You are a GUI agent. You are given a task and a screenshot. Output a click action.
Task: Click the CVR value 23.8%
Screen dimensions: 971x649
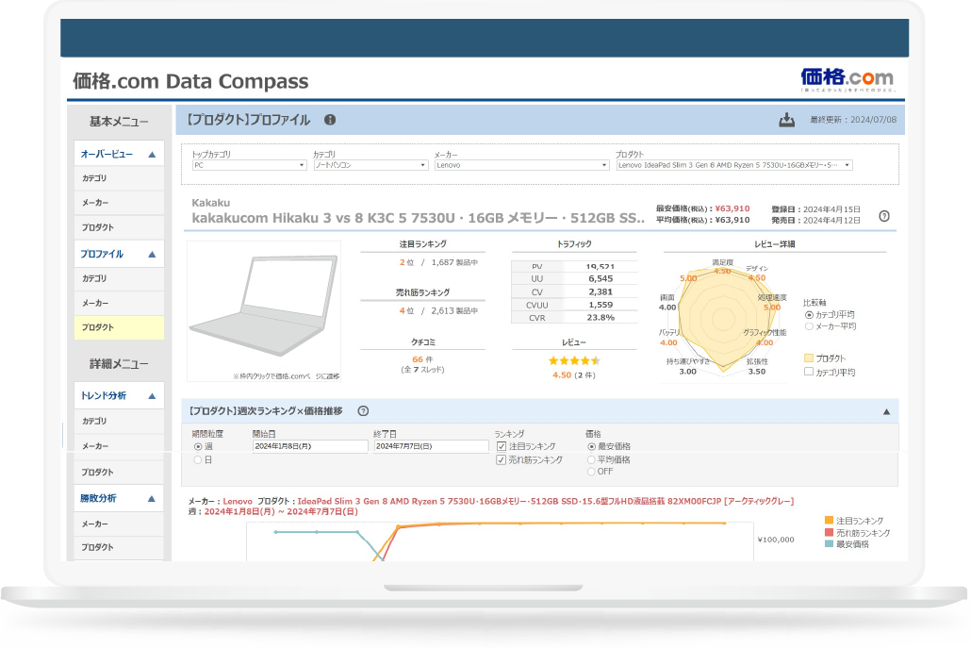(601, 318)
